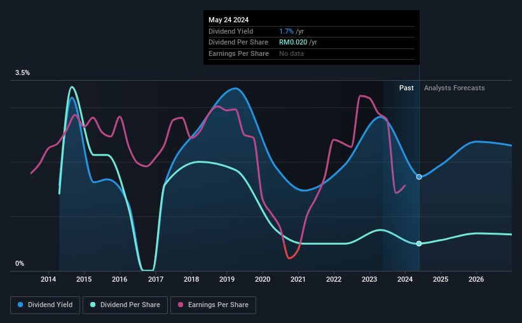Click the 1.7% dividend yield tooltip value
The height and width of the screenshot is (323, 522).
click(286, 31)
